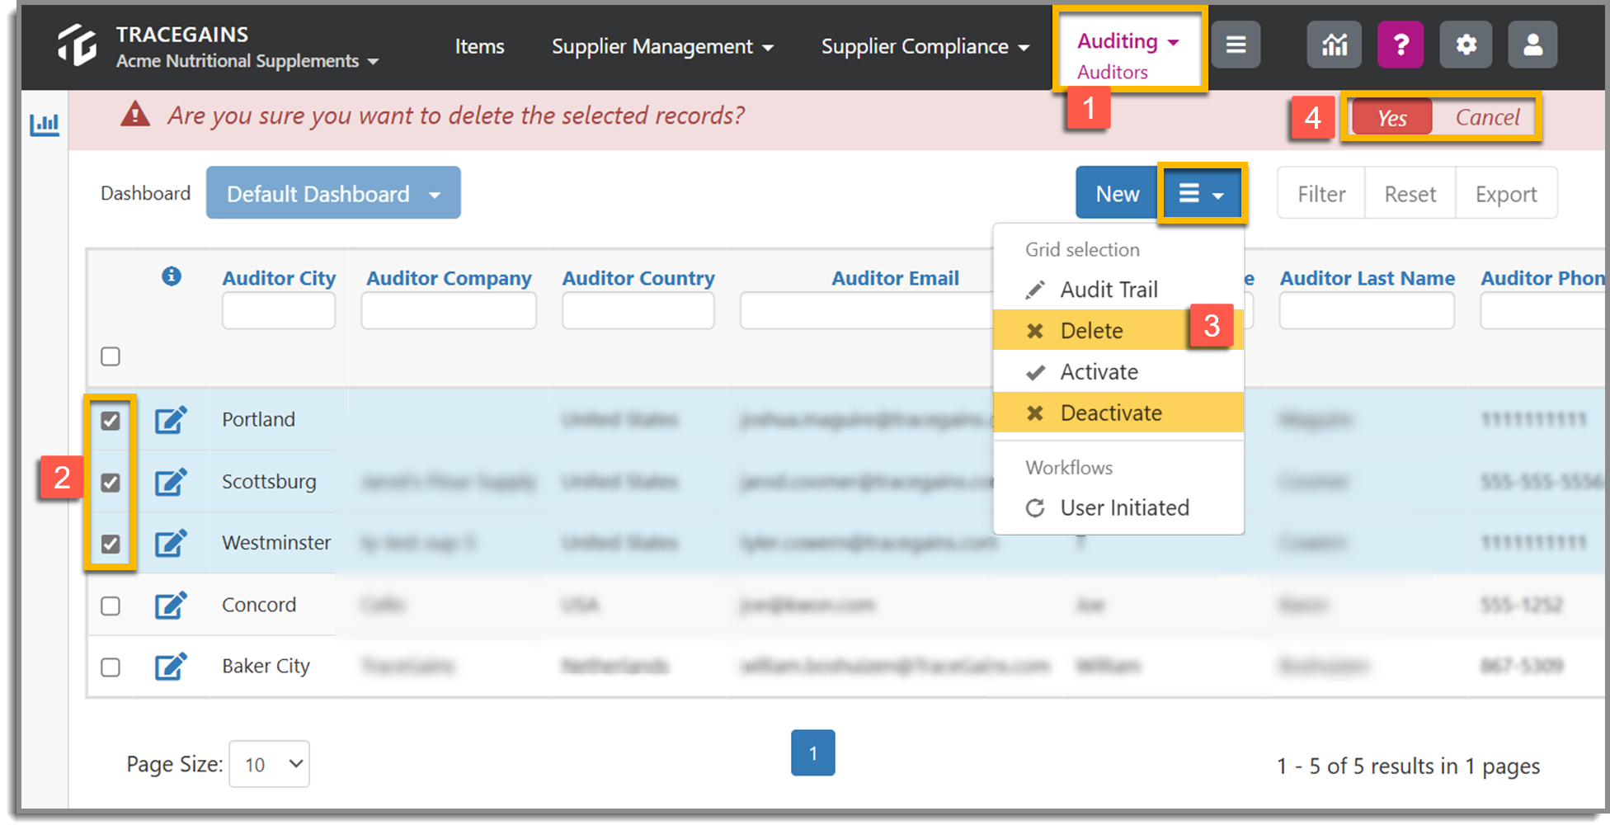Choose Delete from the Grid selection menu

click(x=1118, y=330)
